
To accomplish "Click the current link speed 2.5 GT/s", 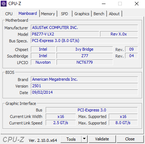I will click(x=61, y=123).
